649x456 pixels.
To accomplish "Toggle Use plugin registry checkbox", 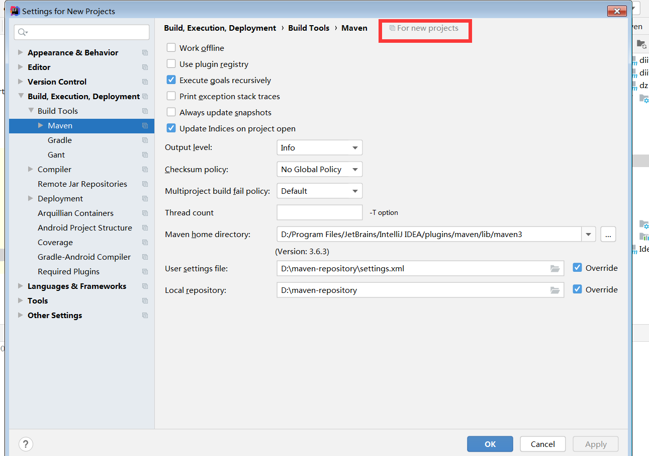I will (x=171, y=64).
